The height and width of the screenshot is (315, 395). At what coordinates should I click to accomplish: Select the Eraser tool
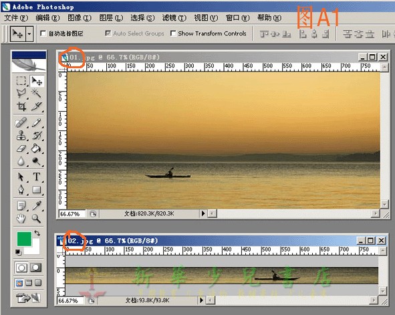(21, 148)
